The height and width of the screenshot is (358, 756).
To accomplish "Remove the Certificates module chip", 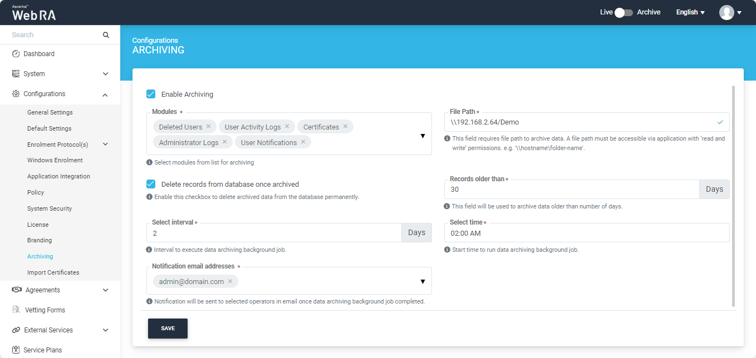I will click(x=345, y=127).
